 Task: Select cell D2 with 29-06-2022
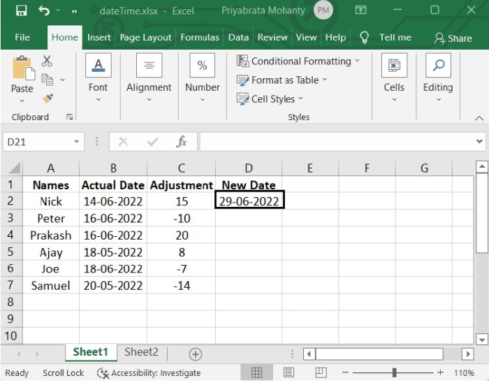click(249, 201)
